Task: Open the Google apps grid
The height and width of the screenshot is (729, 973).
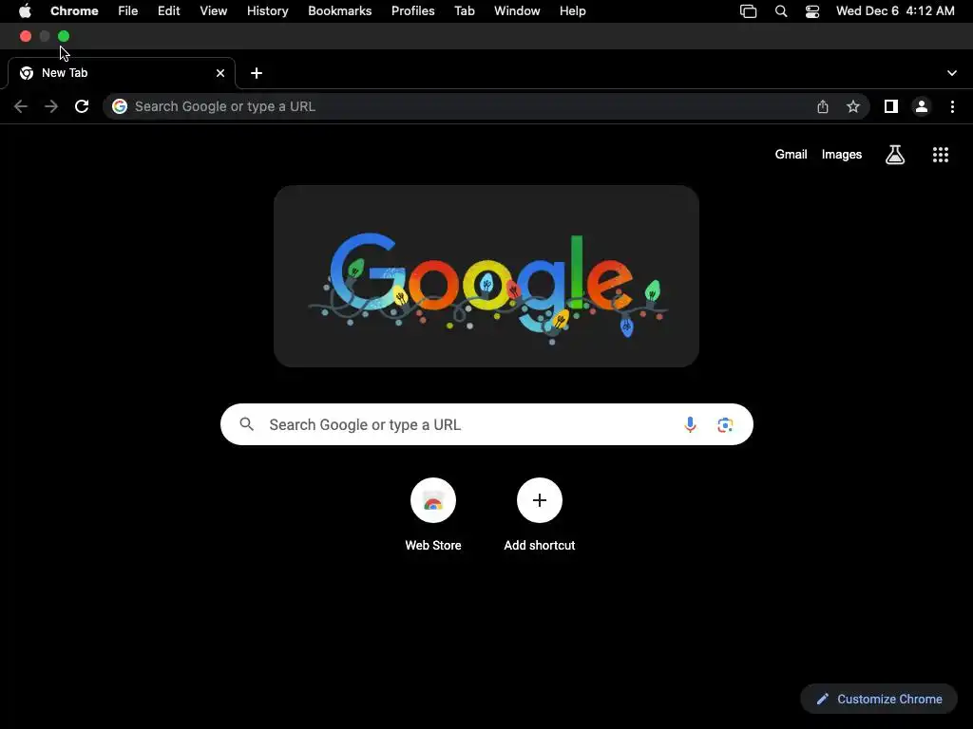Action: pyautogui.click(x=941, y=155)
